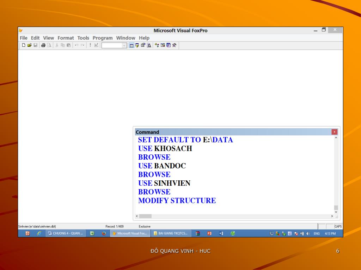Click the BROWSE line below USE BANDOC

(154, 174)
